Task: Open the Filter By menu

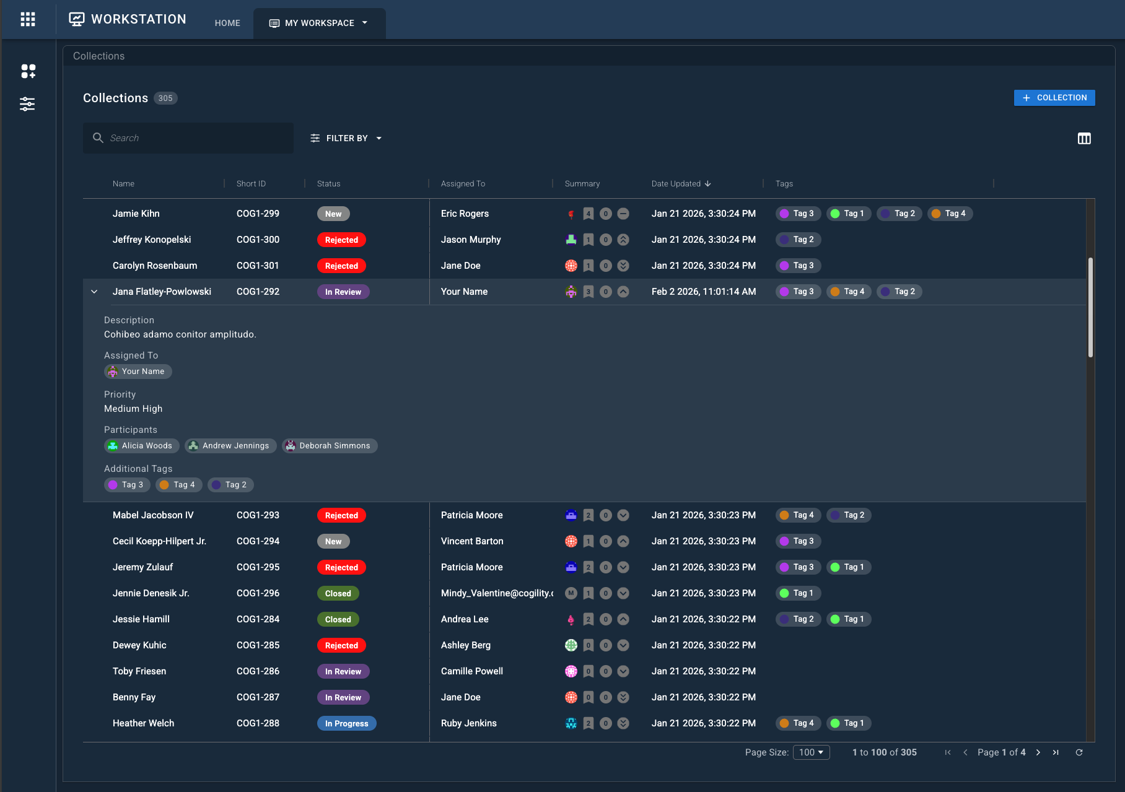Action: coord(346,137)
